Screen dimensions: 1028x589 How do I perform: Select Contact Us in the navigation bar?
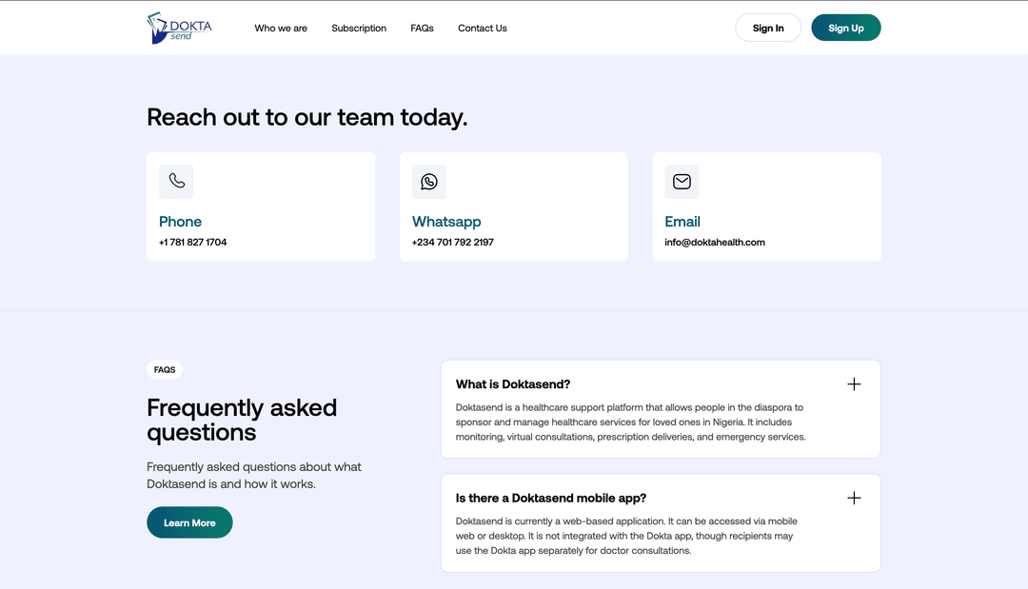pos(483,29)
